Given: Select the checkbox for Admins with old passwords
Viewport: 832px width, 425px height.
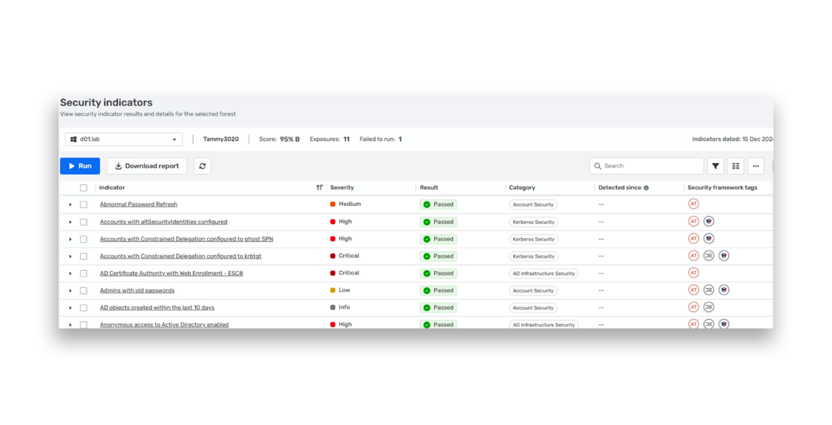Looking at the screenshot, I should 83,290.
